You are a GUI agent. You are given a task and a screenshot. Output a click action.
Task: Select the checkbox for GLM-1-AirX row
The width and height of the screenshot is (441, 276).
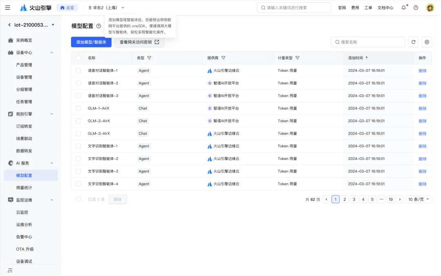78,108
